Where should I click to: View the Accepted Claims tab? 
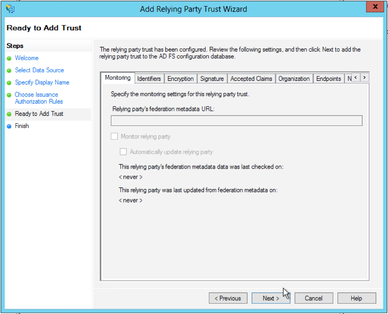(251, 79)
